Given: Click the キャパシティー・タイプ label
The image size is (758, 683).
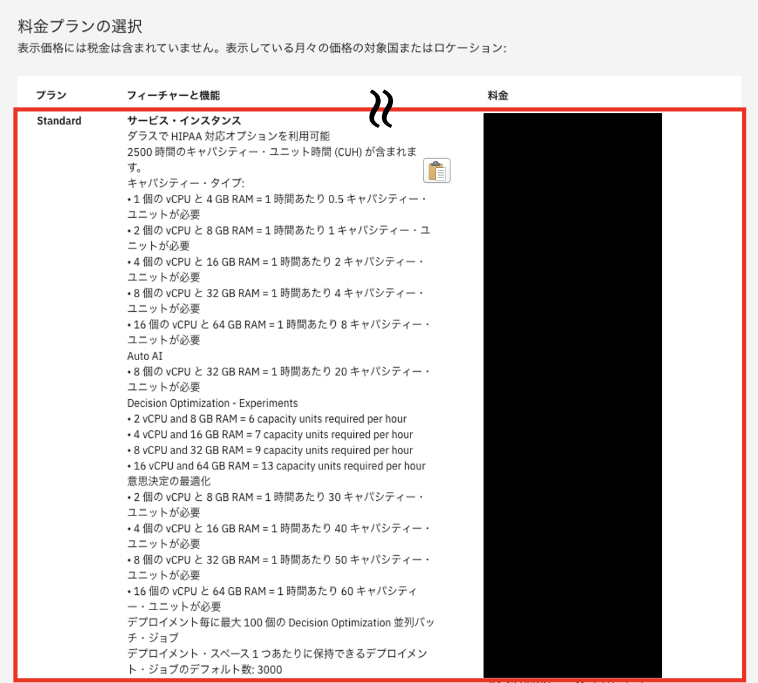Looking at the screenshot, I should (186, 183).
